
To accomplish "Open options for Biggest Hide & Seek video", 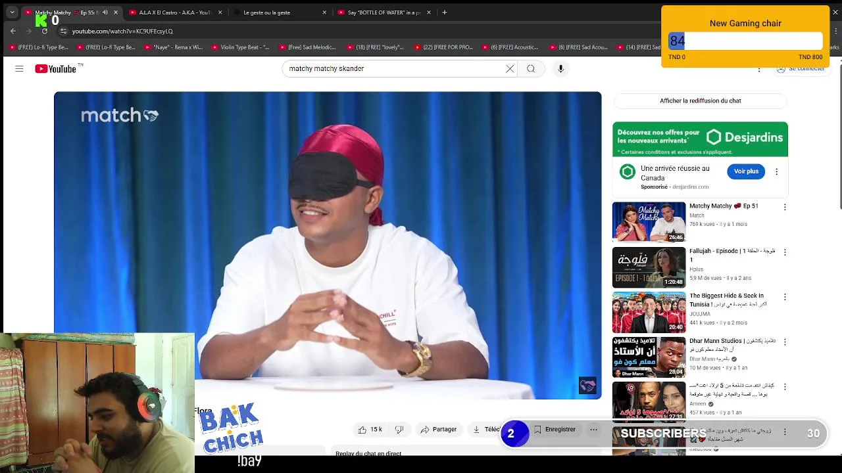I will [784, 297].
